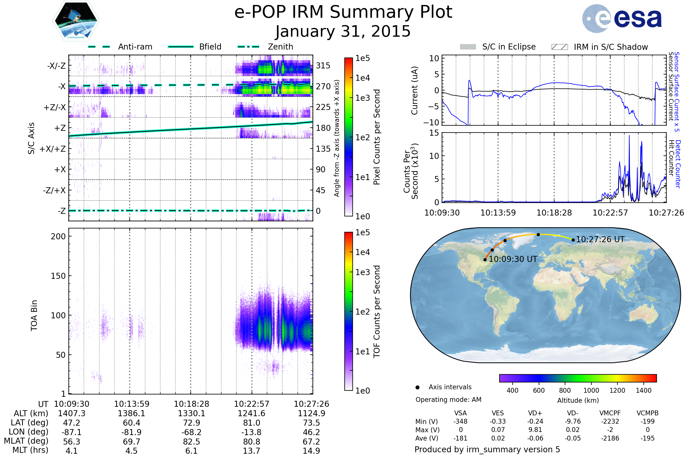The image size is (687, 458).
Task: Click the TOF Counts per Second colorbar
Action: click(x=348, y=311)
